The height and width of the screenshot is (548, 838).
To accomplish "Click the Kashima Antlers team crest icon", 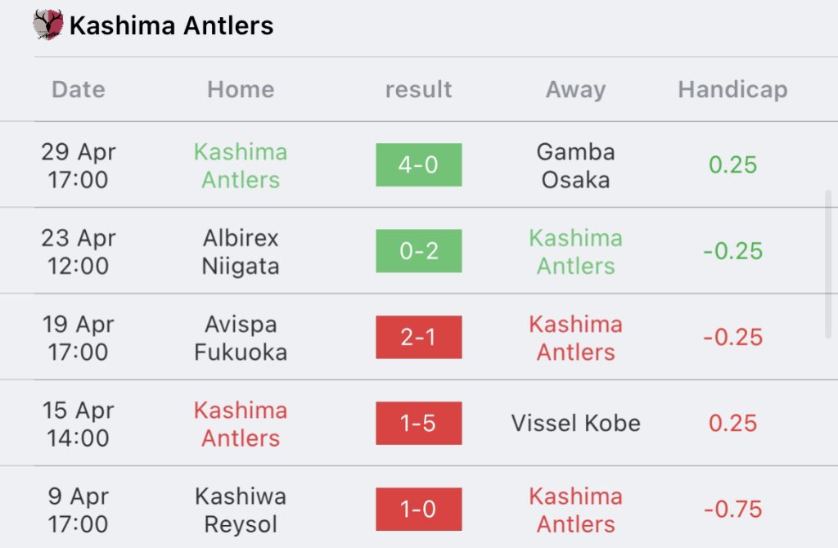I will [48, 25].
